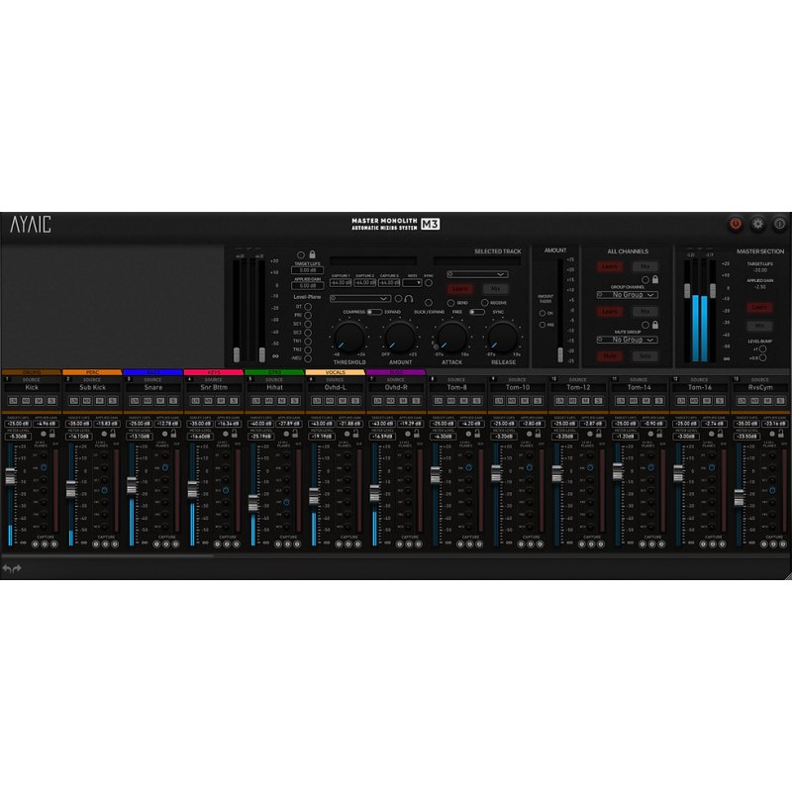Screen dimensions: 792x792
Task: Select the OT level-plane radio in Selected Track
Action: 308,307
